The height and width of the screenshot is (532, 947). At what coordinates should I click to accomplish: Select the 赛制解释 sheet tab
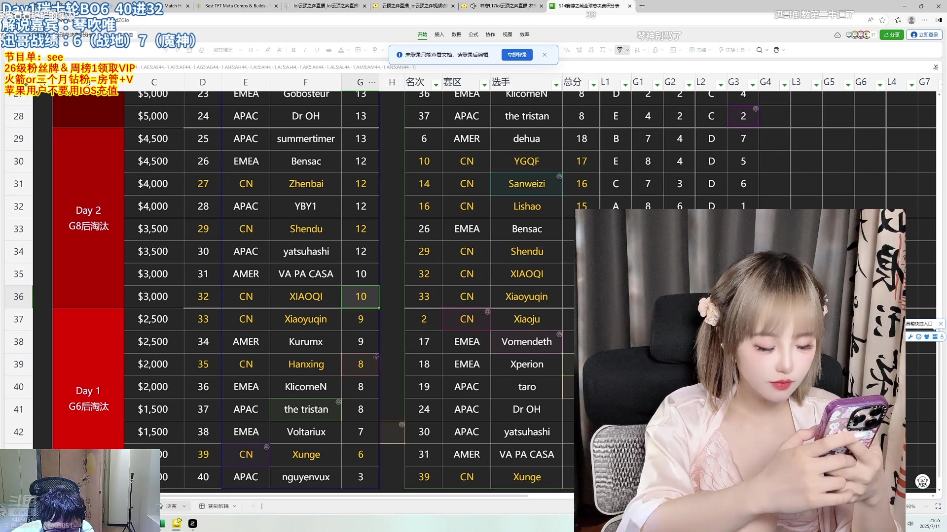[x=218, y=506]
